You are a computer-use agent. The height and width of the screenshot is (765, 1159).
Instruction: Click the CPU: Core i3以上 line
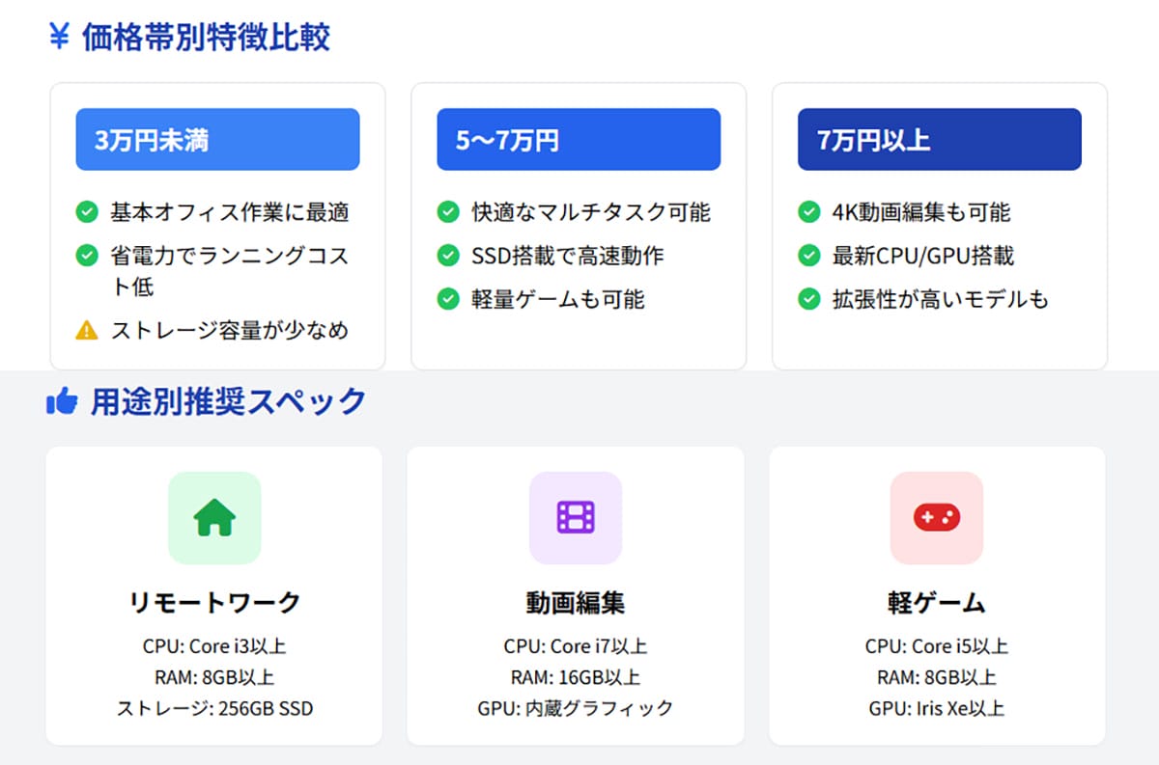coord(214,646)
